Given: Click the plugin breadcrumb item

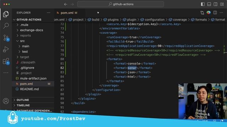Looking at the screenshot, I should pos(129,20).
